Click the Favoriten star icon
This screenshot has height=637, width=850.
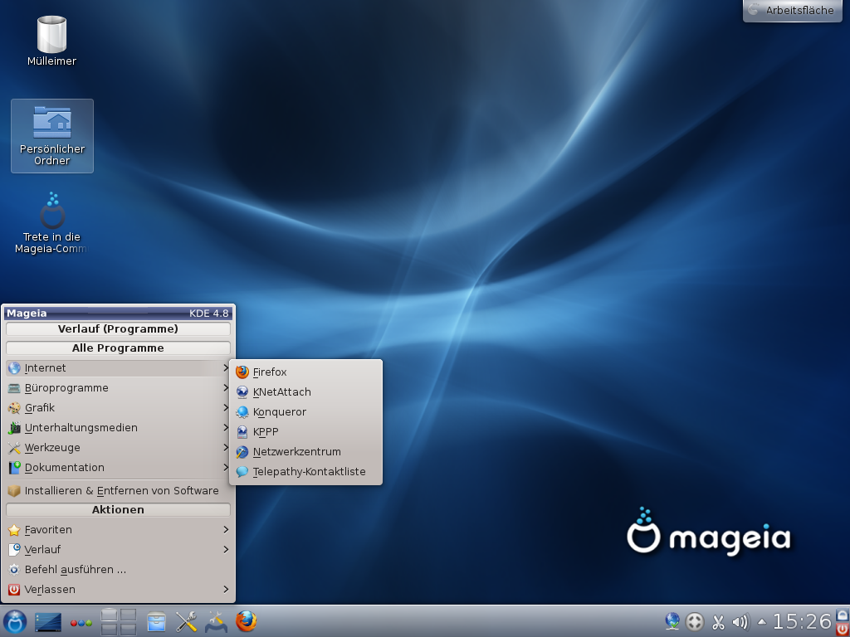[14, 530]
